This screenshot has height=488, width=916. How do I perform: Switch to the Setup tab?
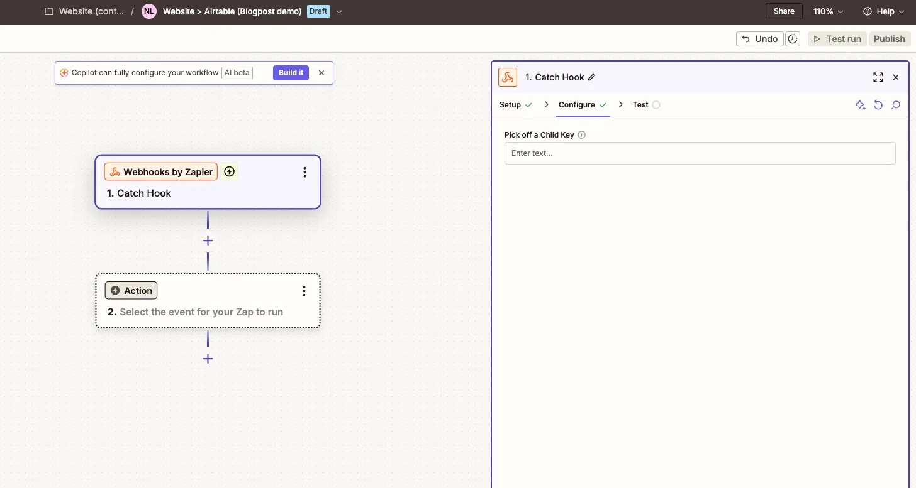(x=510, y=105)
